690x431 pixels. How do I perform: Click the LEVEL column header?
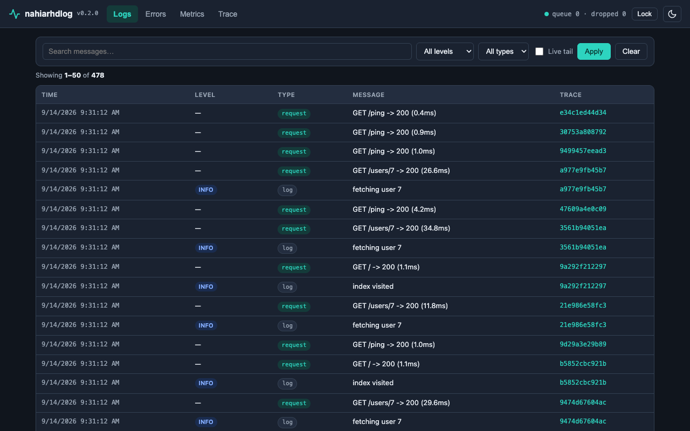coord(205,95)
